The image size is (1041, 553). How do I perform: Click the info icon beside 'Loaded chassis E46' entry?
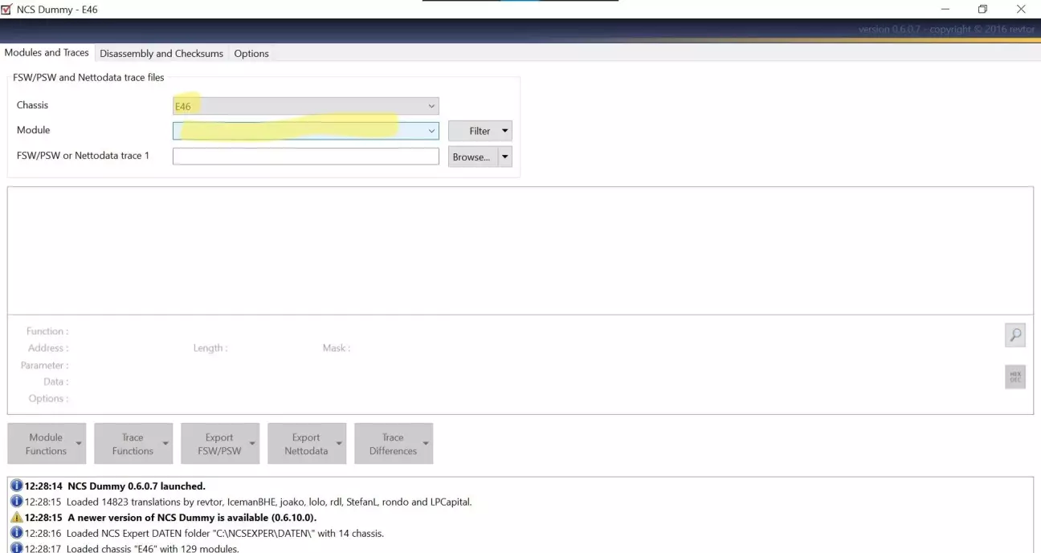point(16,548)
